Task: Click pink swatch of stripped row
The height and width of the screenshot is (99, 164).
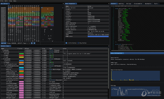Action: pos(21,82)
